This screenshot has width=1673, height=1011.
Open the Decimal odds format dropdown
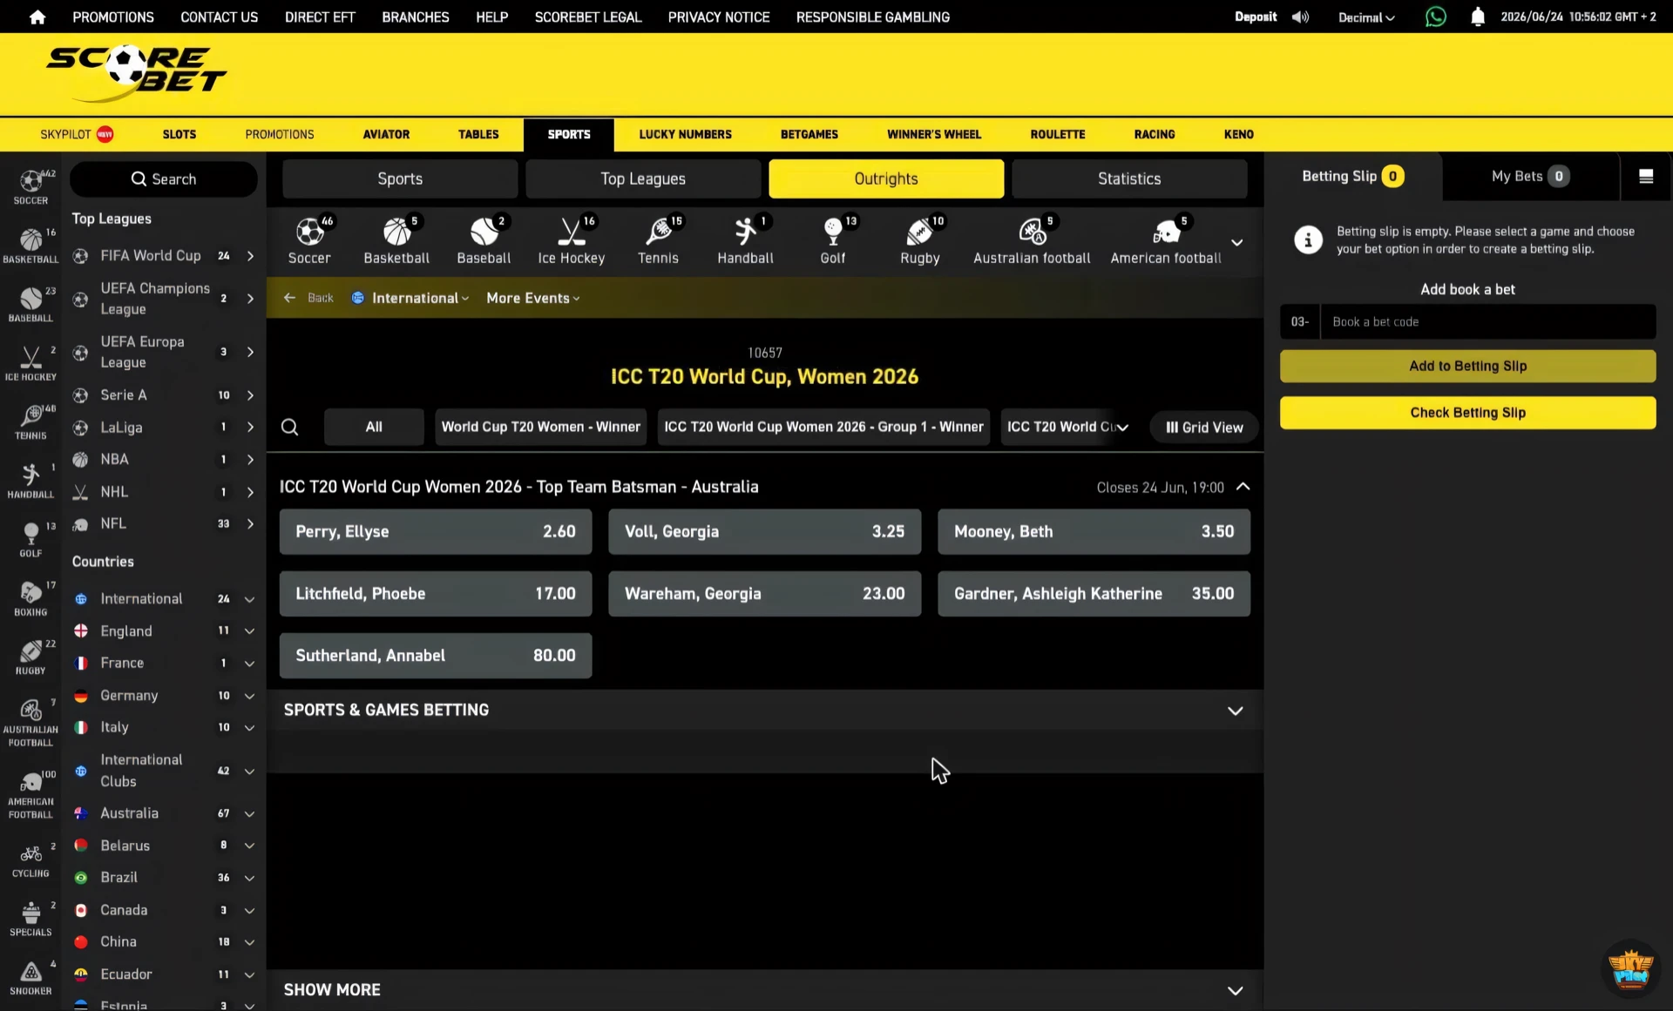pyautogui.click(x=1366, y=17)
